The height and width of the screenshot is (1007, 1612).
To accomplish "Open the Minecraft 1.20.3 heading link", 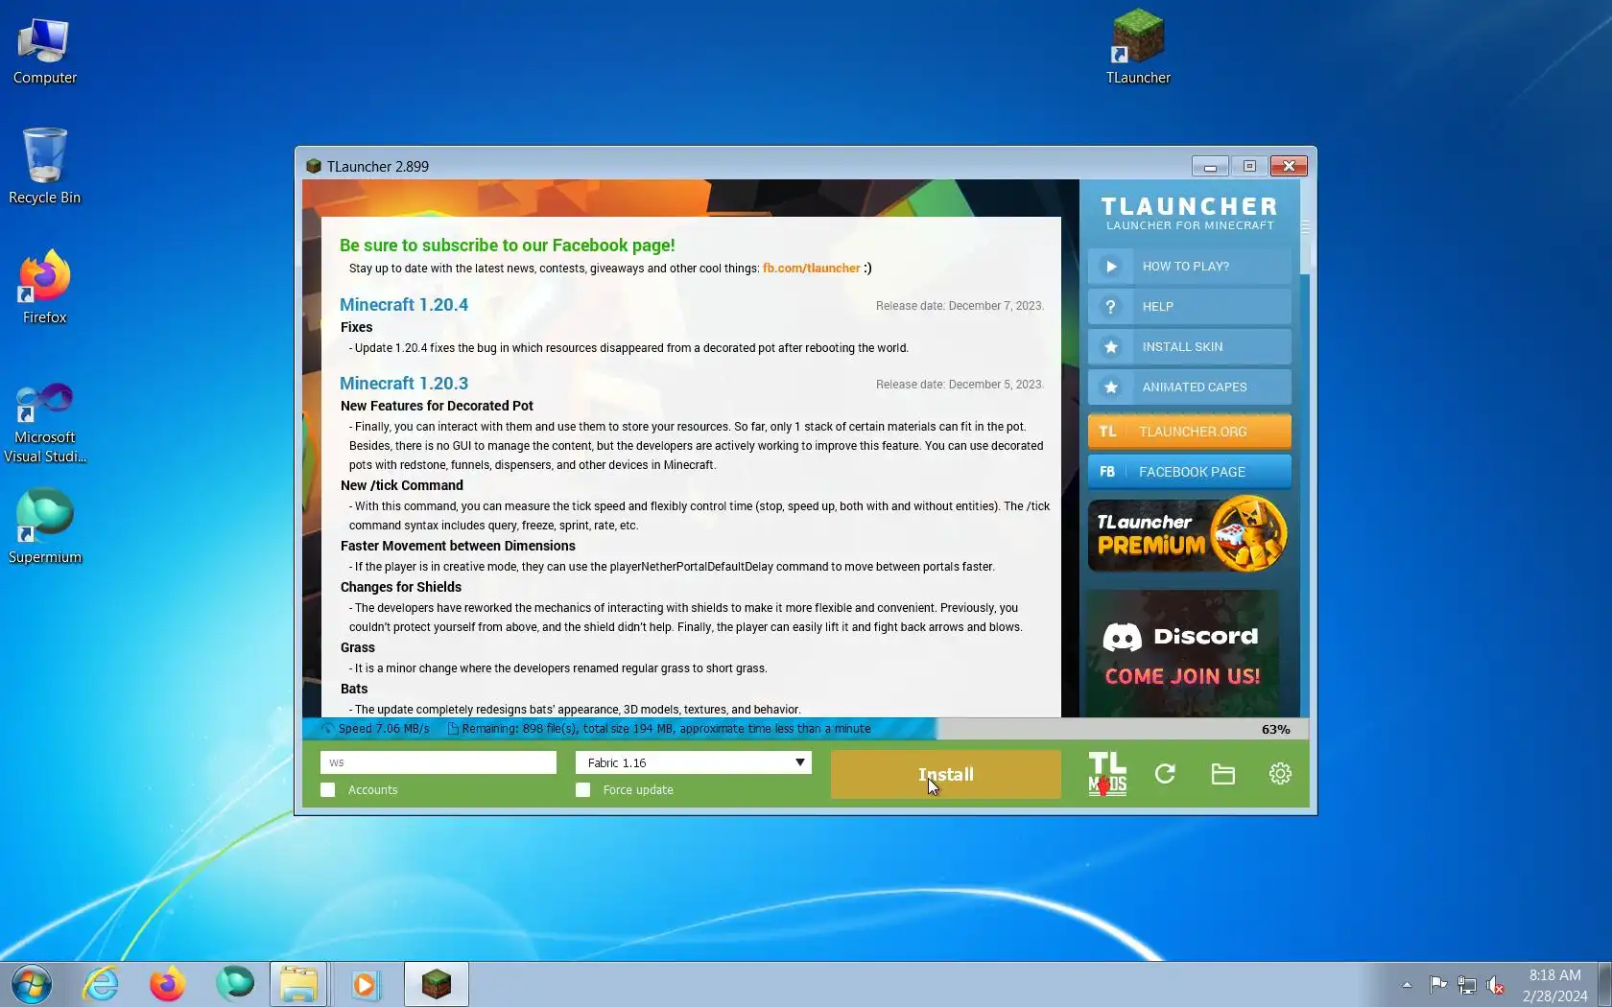I will [x=404, y=384].
